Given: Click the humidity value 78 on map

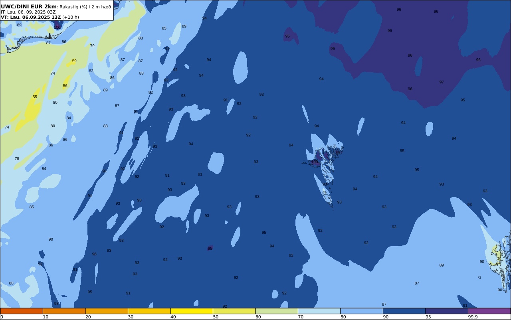Looking at the screenshot, I should pos(17,159).
